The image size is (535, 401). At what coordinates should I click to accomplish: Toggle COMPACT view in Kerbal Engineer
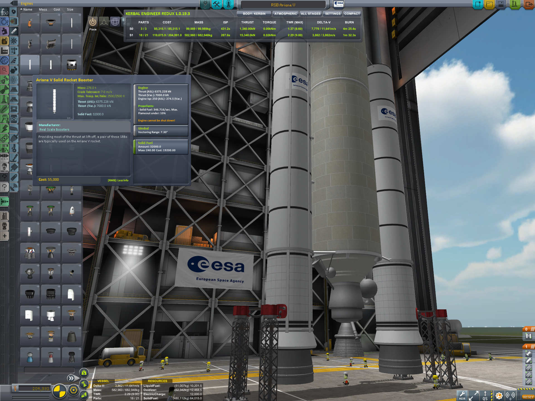[x=352, y=14]
